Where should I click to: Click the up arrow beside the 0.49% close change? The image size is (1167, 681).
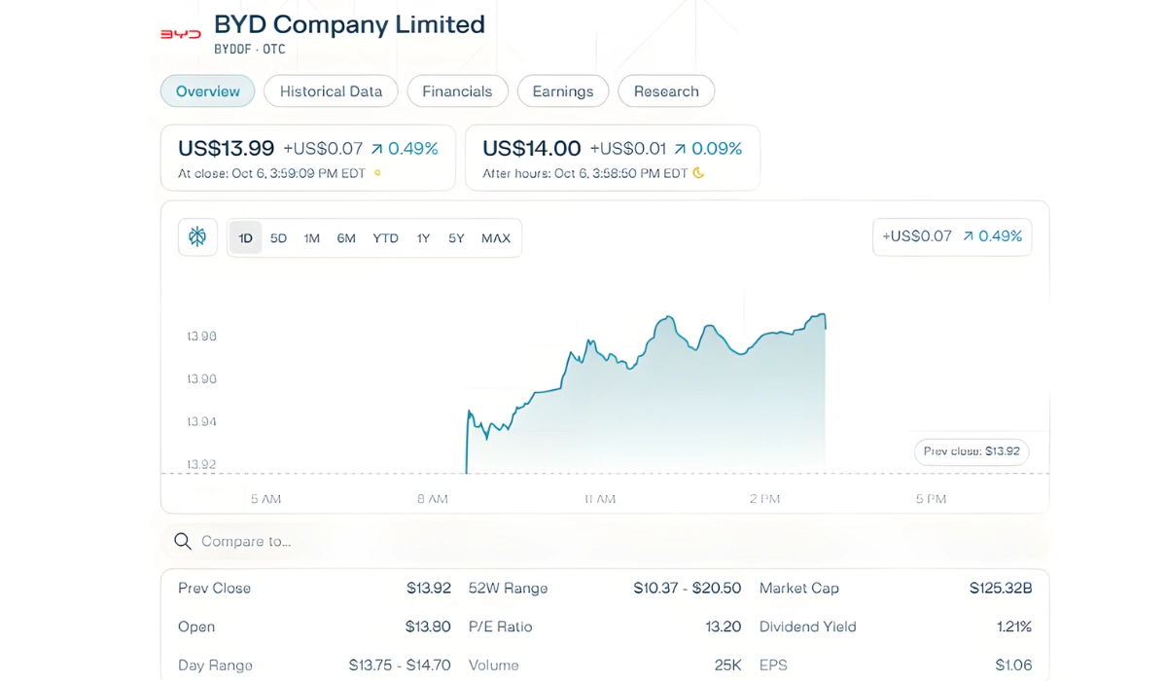coord(376,149)
